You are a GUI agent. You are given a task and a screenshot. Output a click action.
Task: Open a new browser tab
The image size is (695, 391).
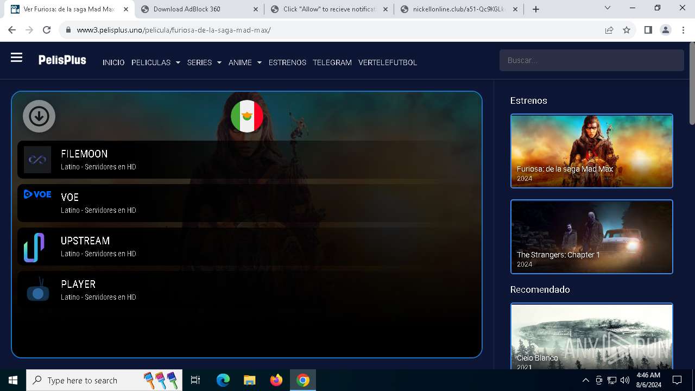click(536, 9)
